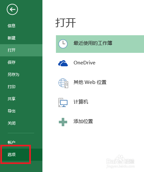Screen dimensions: 144x172
Task: Click the computer monitor icon
Action: 63,102
